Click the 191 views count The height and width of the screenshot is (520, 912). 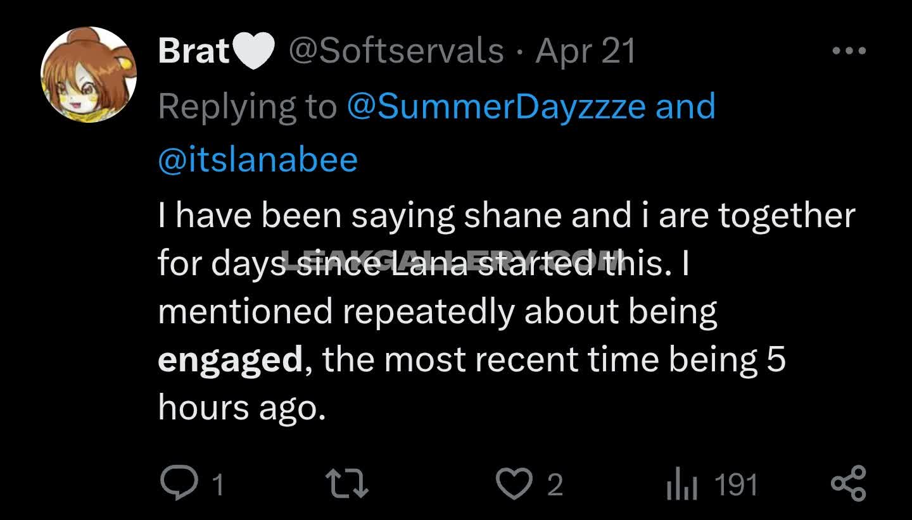pos(736,486)
